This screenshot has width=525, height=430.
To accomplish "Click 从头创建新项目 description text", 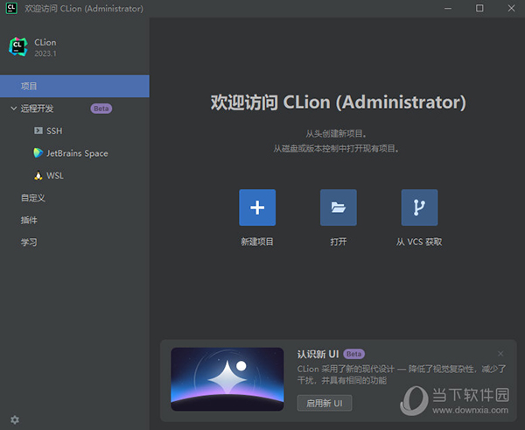I will tap(336, 133).
